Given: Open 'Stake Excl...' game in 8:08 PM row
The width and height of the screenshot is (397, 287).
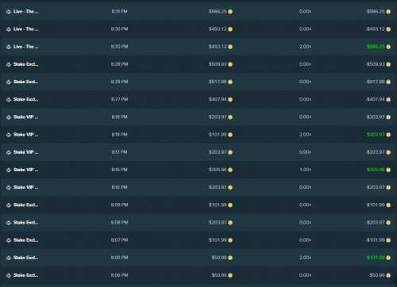Looking at the screenshot, I should pos(26,222).
